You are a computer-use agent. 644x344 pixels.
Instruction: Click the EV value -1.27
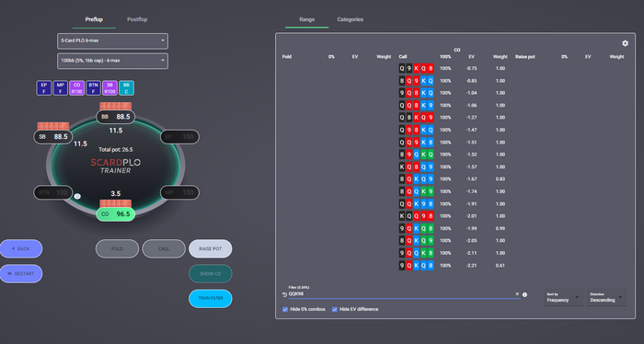coord(471,118)
